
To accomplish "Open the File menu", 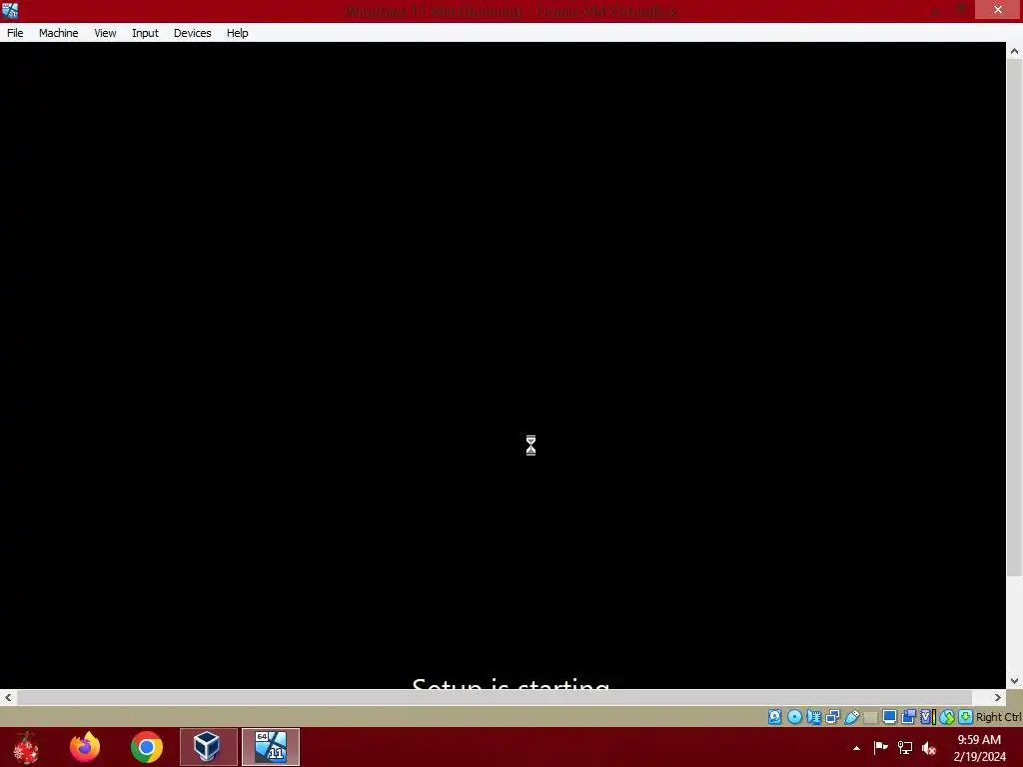I will (15, 33).
